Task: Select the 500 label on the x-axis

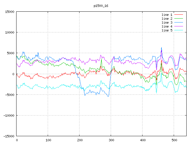Action: coord(174,140)
